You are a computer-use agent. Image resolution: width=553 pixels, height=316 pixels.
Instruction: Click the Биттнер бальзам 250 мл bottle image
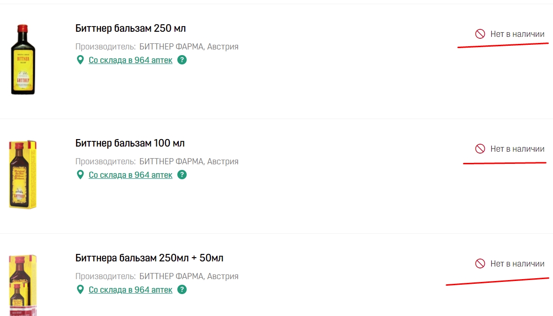click(23, 59)
